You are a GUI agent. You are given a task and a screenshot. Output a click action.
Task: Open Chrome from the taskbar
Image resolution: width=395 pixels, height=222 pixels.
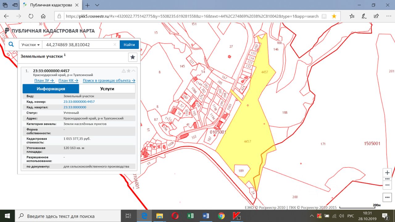pos(221,216)
